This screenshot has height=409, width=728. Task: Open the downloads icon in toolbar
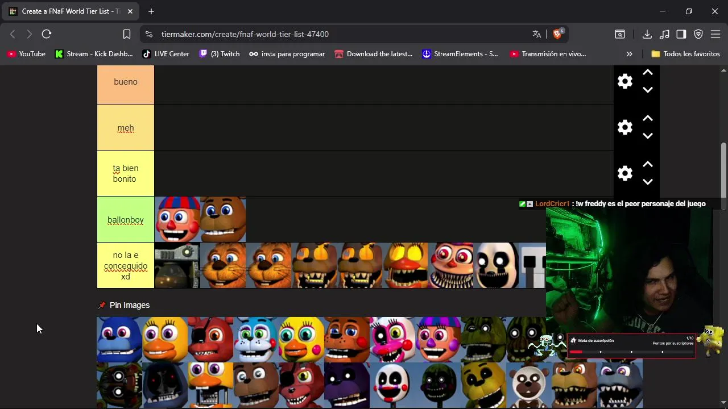(x=647, y=34)
